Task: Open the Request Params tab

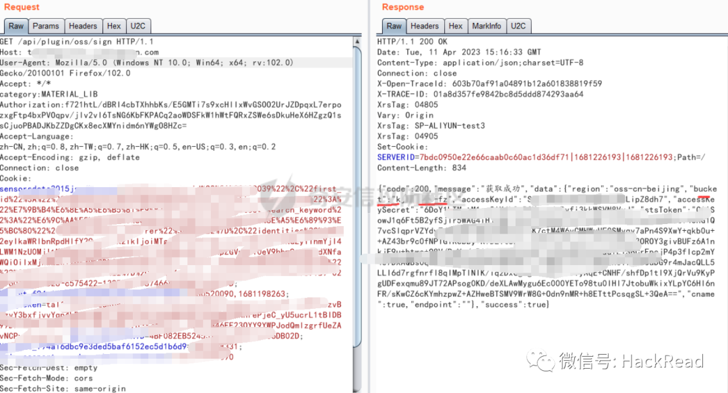Action: [46, 26]
